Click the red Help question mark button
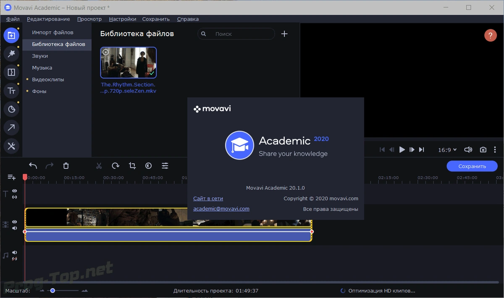This screenshot has width=504, height=298. pos(491,35)
